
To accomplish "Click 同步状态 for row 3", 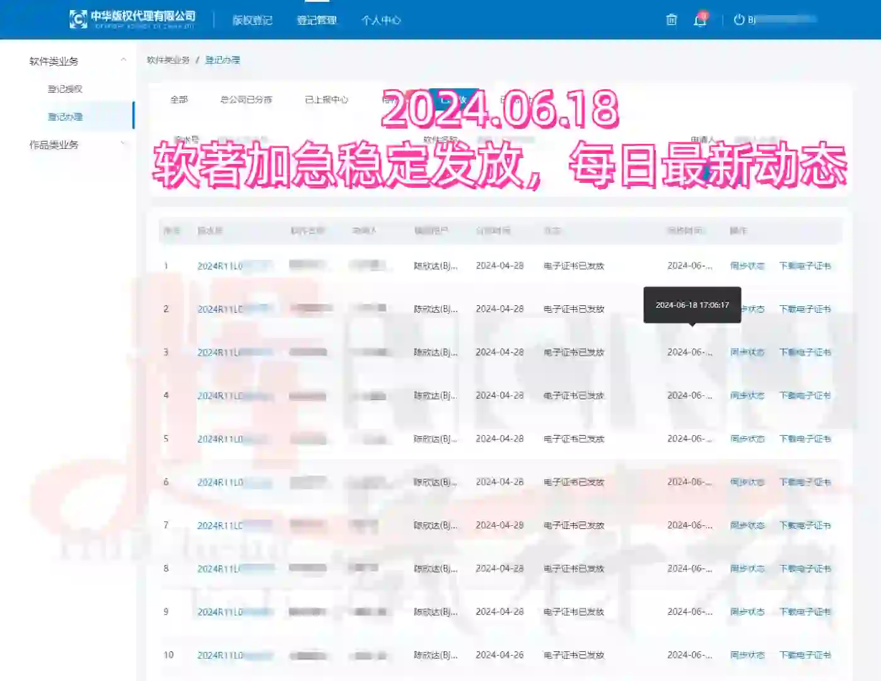I will (747, 352).
